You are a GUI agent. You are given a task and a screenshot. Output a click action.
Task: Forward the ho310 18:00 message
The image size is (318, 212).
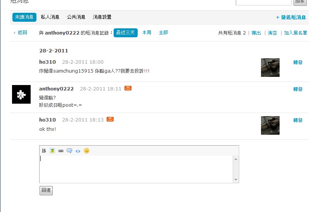(x=298, y=63)
